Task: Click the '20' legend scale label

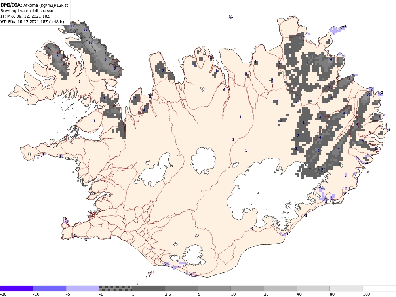Action: click(x=267, y=294)
